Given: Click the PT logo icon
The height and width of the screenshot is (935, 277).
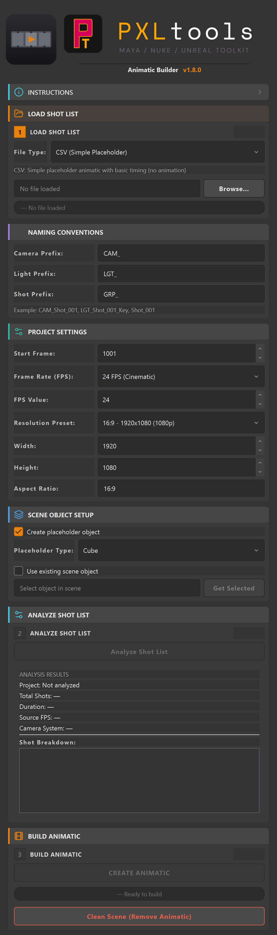Looking at the screenshot, I should 83,34.
